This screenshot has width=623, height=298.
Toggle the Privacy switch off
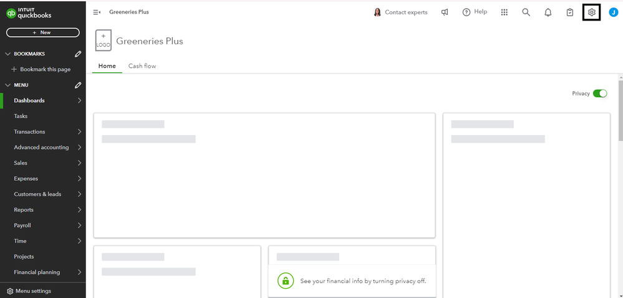pos(600,94)
